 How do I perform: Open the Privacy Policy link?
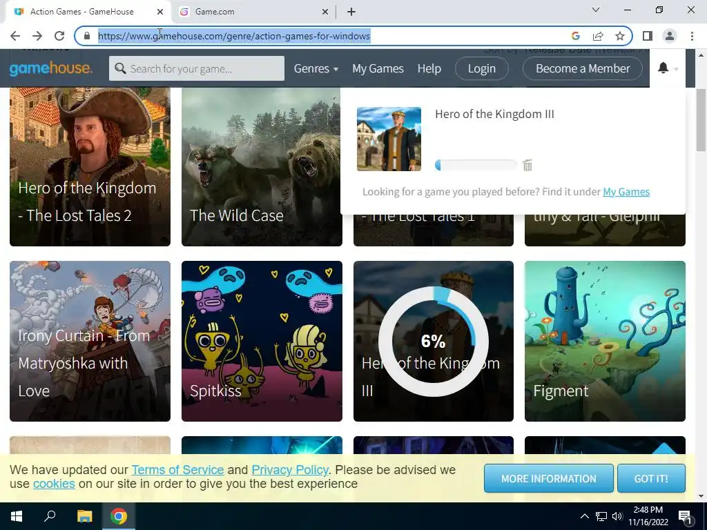click(x=290, y=469)
